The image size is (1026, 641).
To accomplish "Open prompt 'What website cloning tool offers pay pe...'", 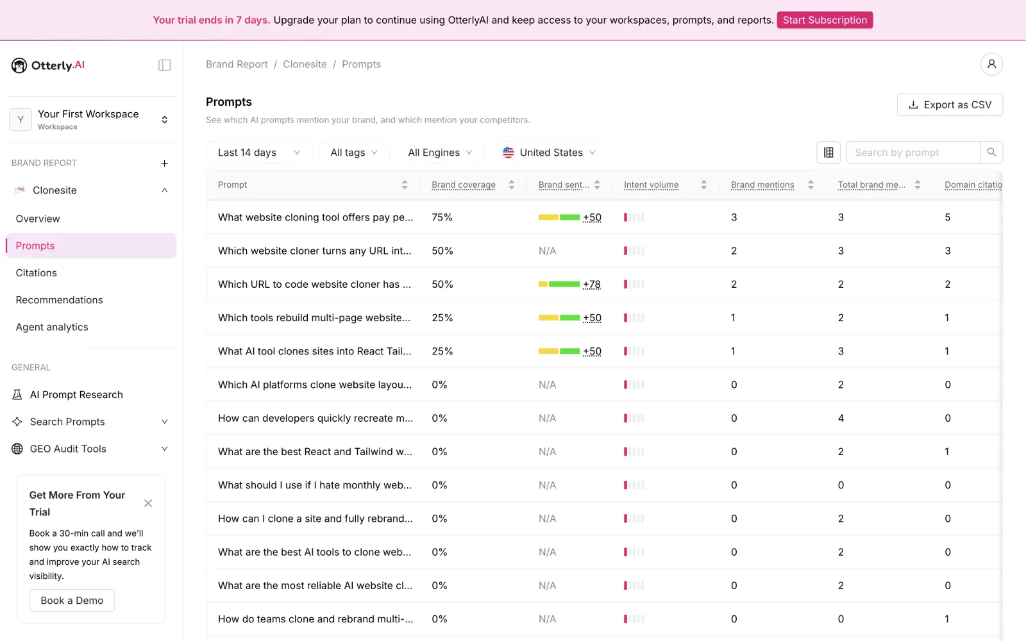I will point(315,217).
